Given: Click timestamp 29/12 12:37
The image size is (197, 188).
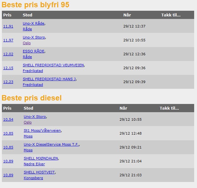Looking at the screenshot, I should click(134, 26).
